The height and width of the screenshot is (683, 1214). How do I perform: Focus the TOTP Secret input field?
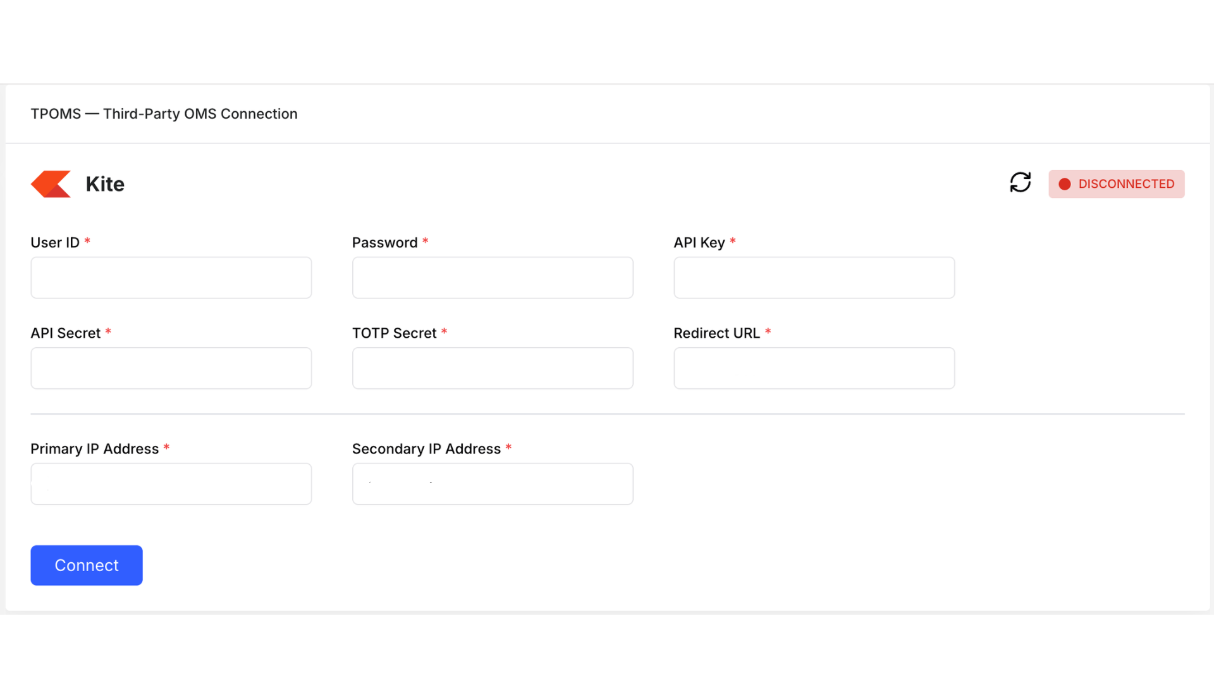point(493,368)
